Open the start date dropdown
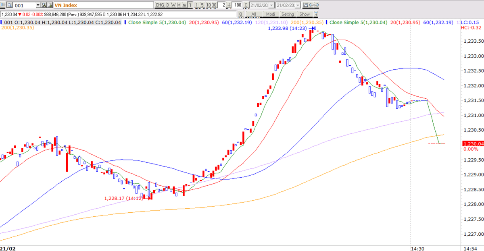The width and height of the screenshot is (484, 251). pyautogui.click(x=271, y=5)
